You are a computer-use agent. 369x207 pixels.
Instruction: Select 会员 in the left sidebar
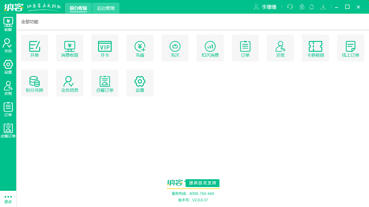point(8,44)
